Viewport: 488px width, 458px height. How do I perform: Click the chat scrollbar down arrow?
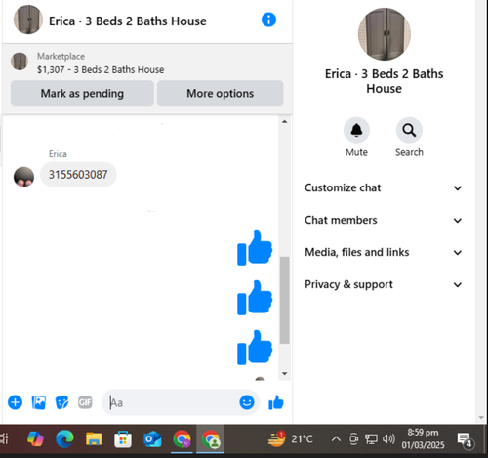[x=285, y=374]
